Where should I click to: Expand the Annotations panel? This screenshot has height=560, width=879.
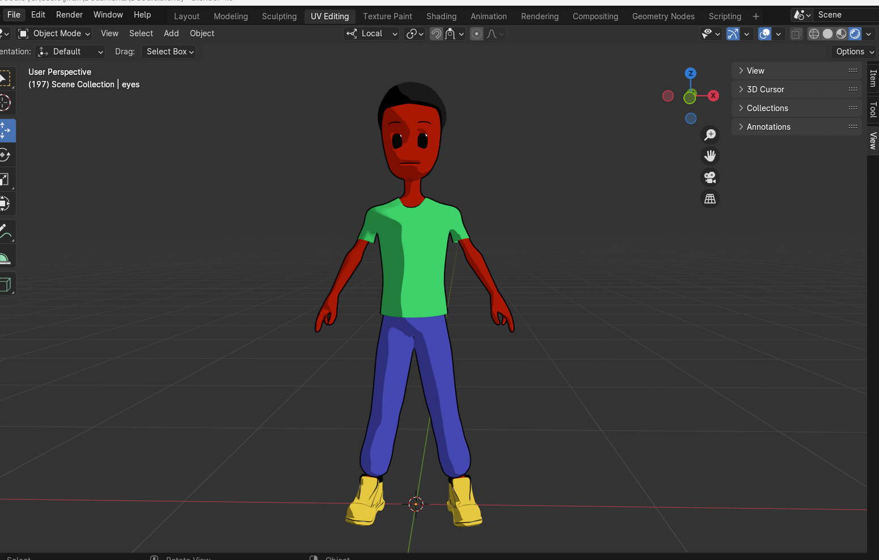tap(797, 127)
